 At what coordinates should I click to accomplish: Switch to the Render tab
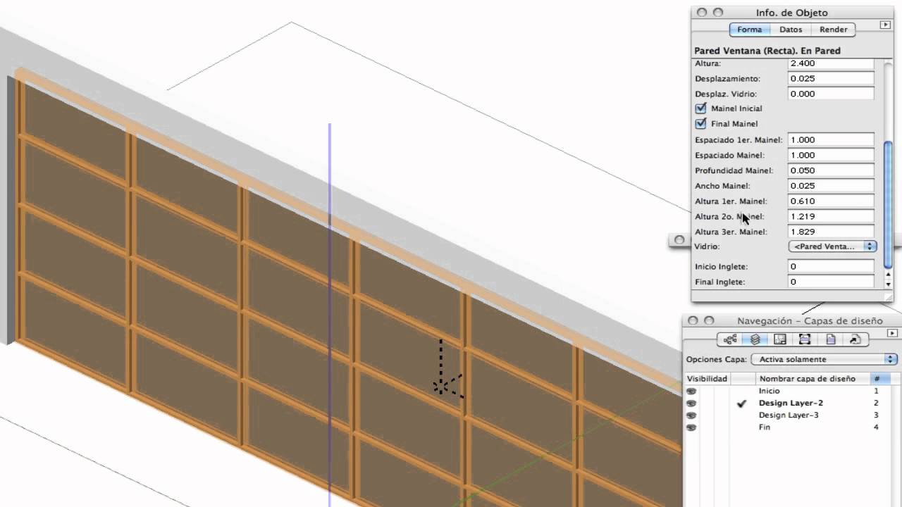834,30
